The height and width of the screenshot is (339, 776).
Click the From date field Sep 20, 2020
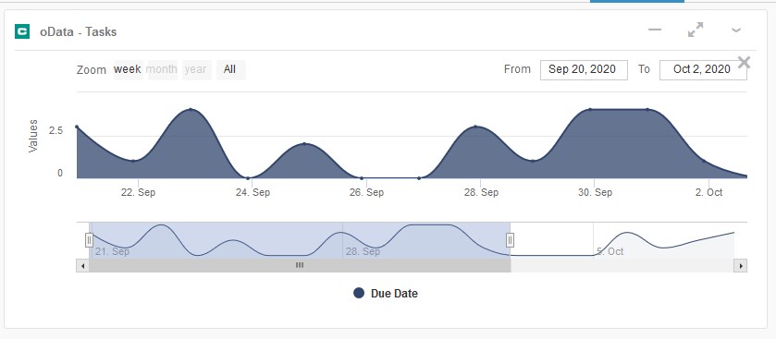(584, 69)
